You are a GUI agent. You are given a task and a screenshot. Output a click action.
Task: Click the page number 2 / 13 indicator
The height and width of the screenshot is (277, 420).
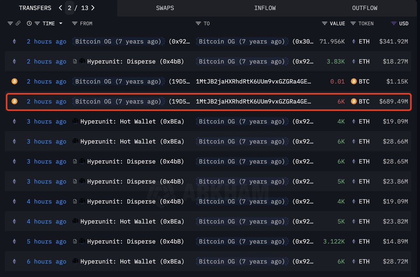pos(76,8)
